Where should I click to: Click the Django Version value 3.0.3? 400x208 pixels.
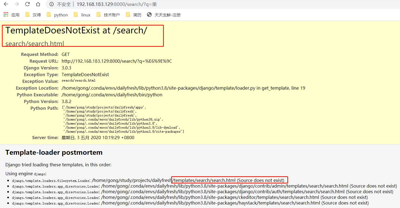pos(66,68)
